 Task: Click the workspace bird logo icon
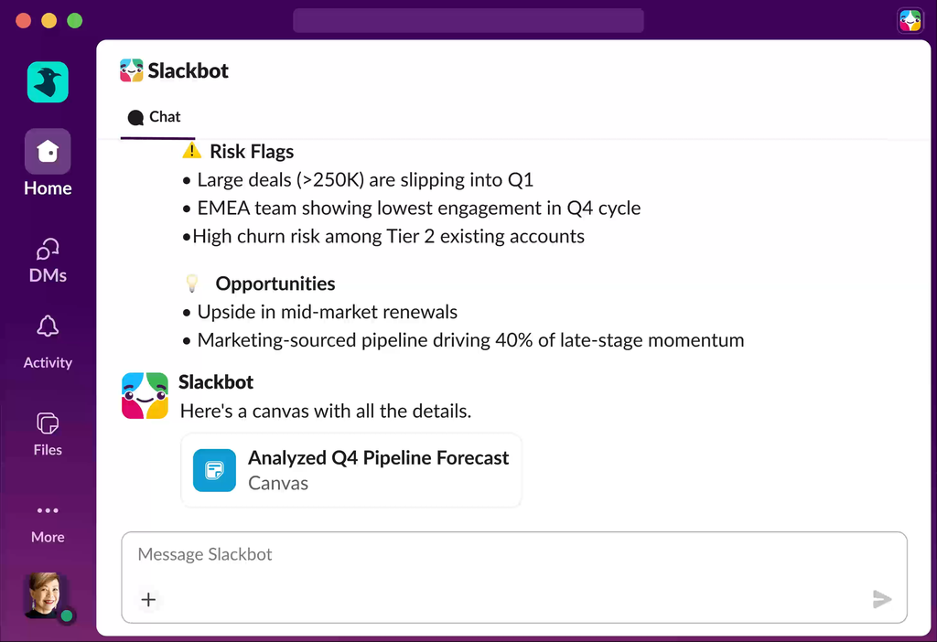tap(48, 82)
